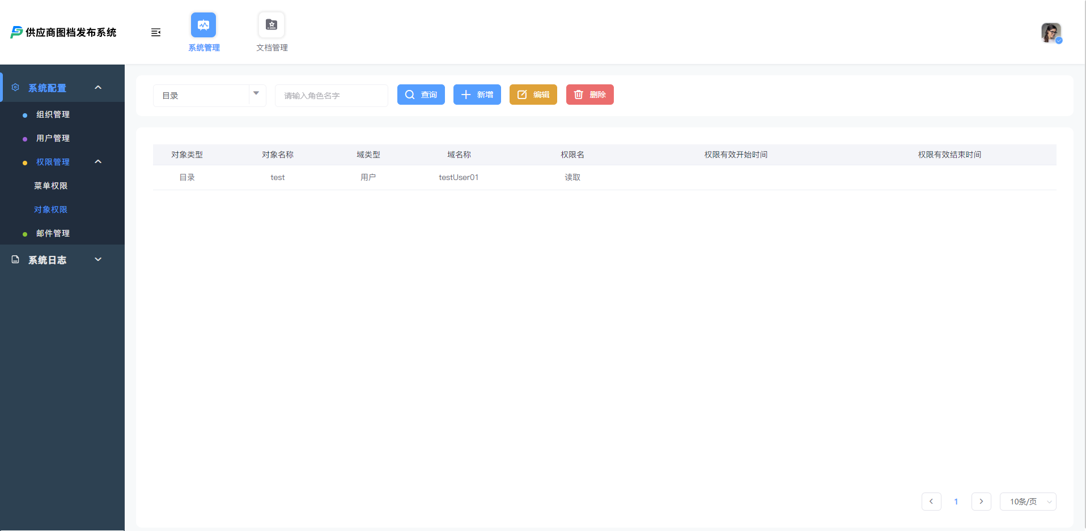Open 用户管理 in the sidebar
Screen dimensions: 1086x531
pyautogui.click(x=53, y=138)
